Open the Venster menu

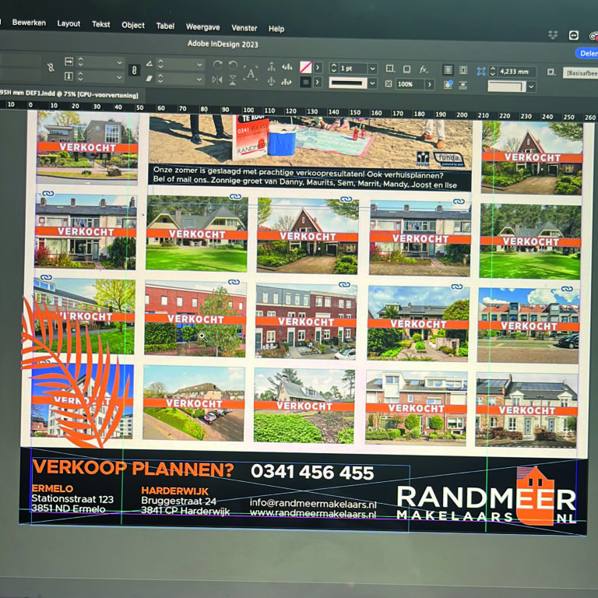(244, 28)
